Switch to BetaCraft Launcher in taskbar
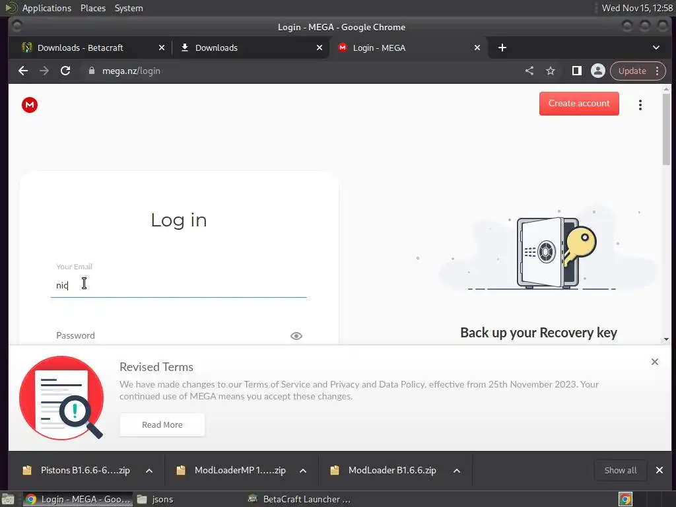The width and height of the screenshot is (676, 507). tap(300, 499)
